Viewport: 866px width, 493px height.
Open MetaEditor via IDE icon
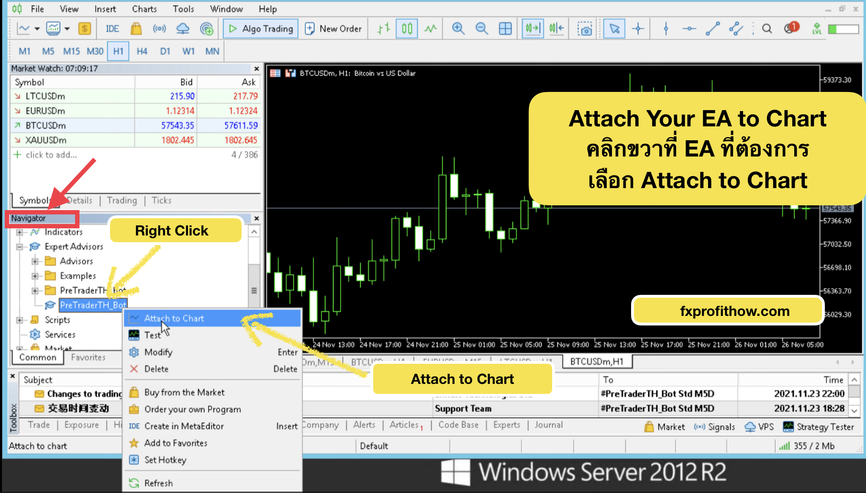(112, 29)
